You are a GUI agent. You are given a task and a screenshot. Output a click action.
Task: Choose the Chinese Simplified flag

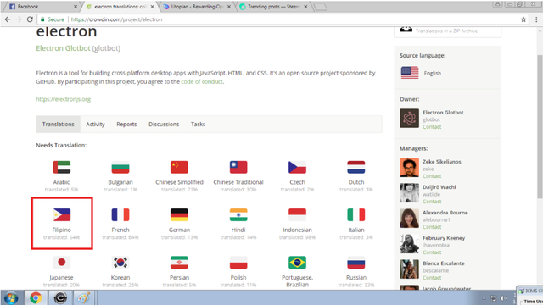point(179,168)
